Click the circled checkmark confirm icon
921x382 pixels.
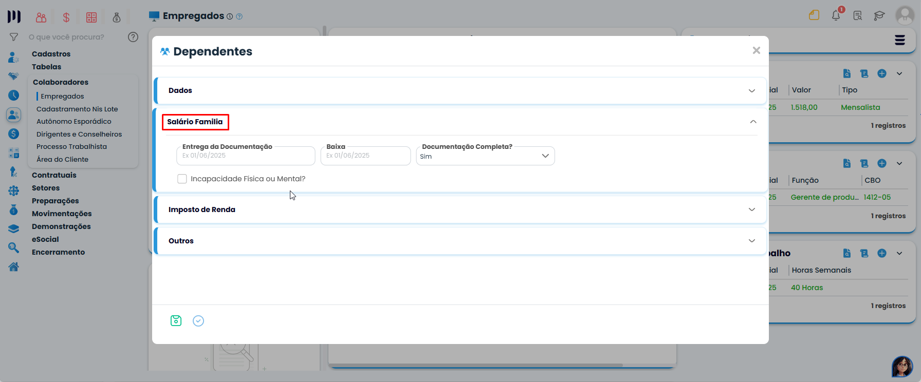tap(198, 321)
